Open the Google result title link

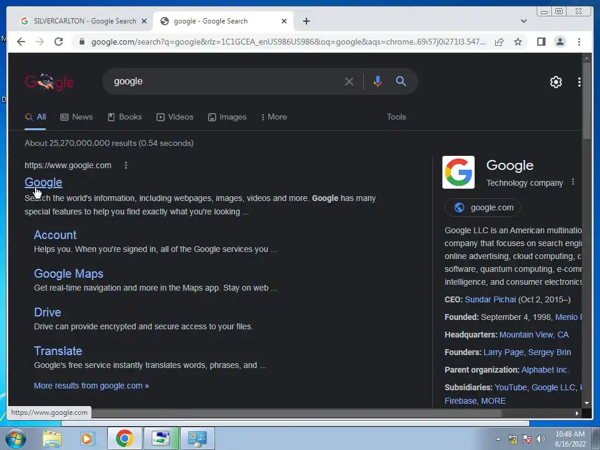[x=43, y=183]
